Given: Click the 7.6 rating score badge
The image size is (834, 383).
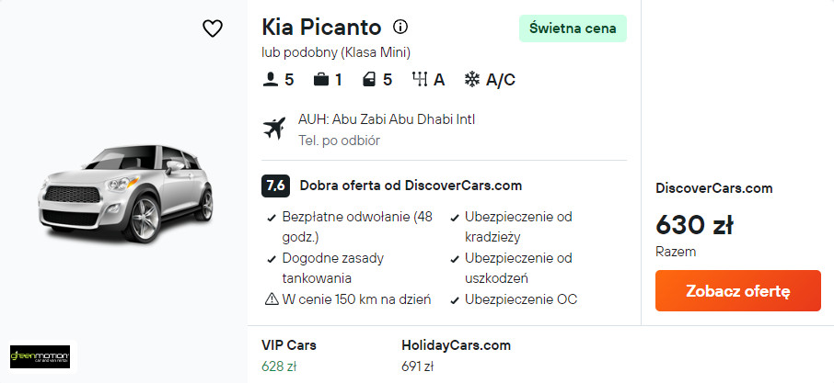Looking at the screenshot, I should (x=275, y=186).
